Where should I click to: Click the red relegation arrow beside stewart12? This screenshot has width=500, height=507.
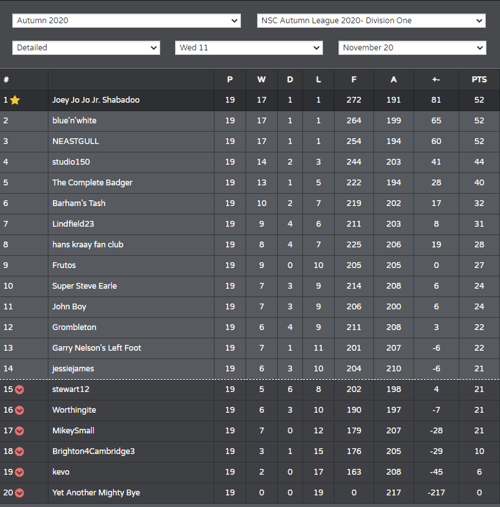tap(19, 389)
